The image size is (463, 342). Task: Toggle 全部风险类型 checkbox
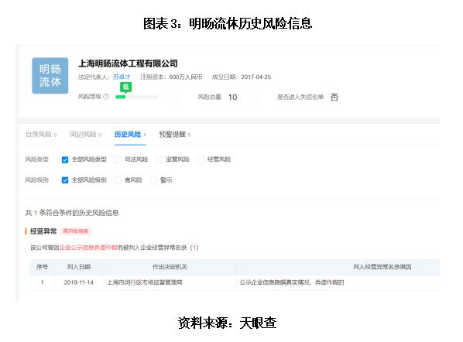[x=65, y=159]
